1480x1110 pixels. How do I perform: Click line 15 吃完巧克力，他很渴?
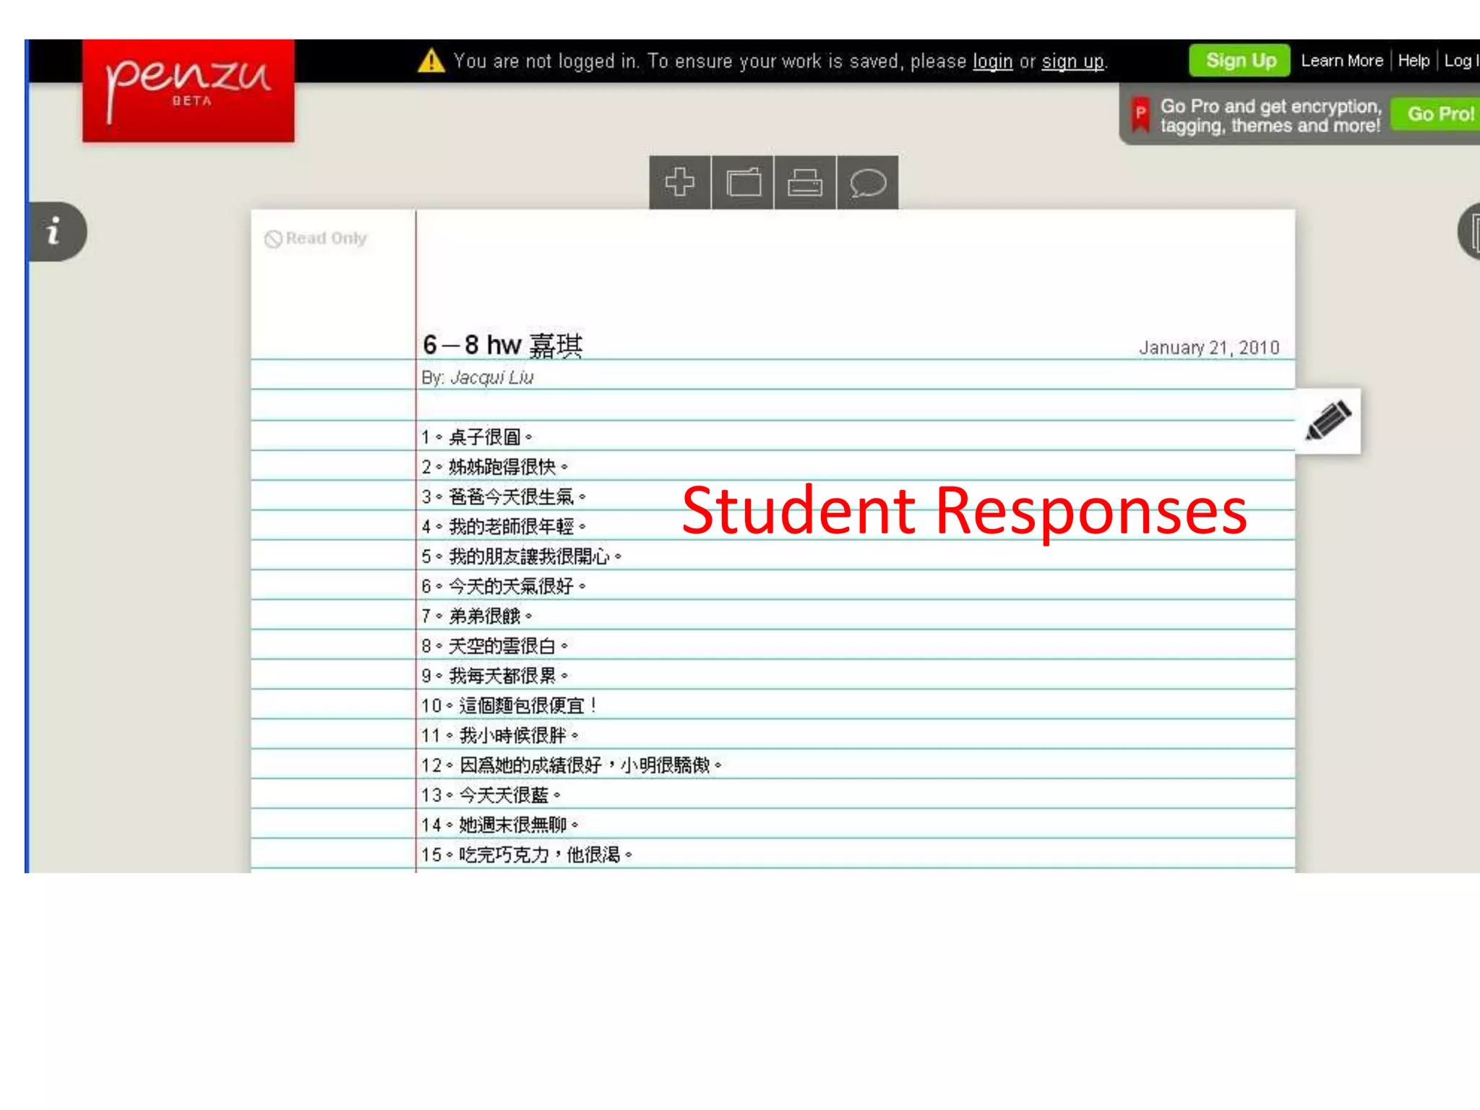(527, 854)
